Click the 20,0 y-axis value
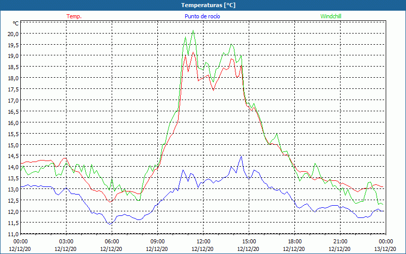The width and height of the screenshot is (406, 254). tap(14, 34)
